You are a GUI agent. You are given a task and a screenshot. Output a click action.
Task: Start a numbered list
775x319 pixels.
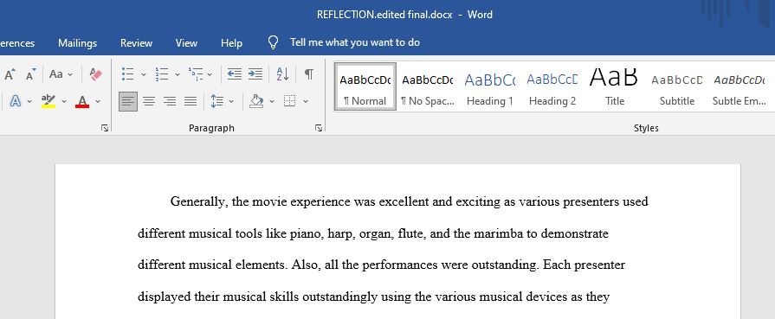[x=161, y=74]
